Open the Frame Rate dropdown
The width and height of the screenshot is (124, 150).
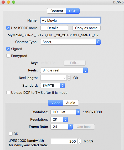[x=62, y=127]
